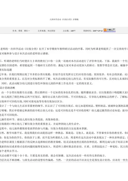Viewport: 128px width, 181px height.
Task: Click the line mentioning 选择相应的教育策略
Action: (64, 142)
